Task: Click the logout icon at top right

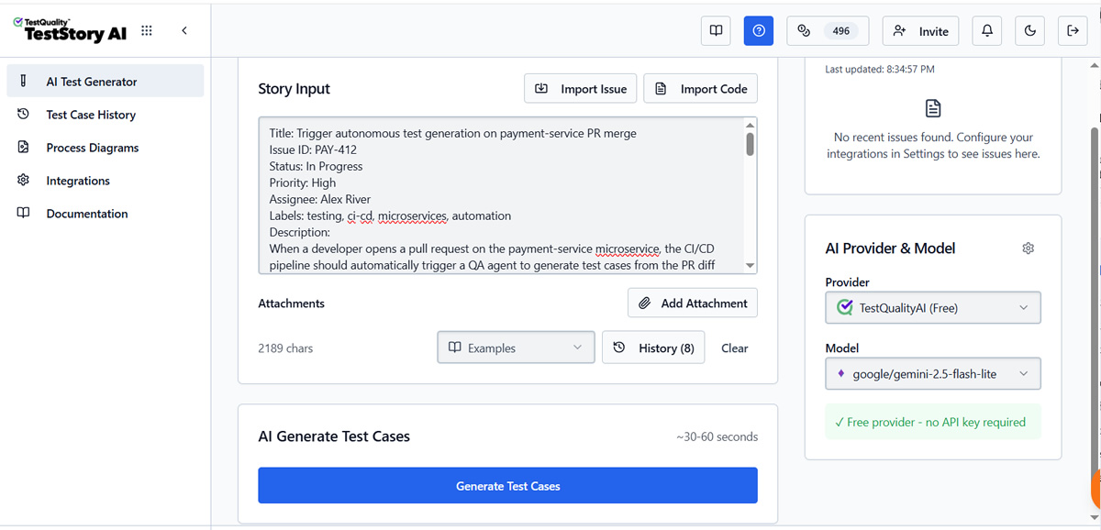Action: click(x=1073, y=30)
